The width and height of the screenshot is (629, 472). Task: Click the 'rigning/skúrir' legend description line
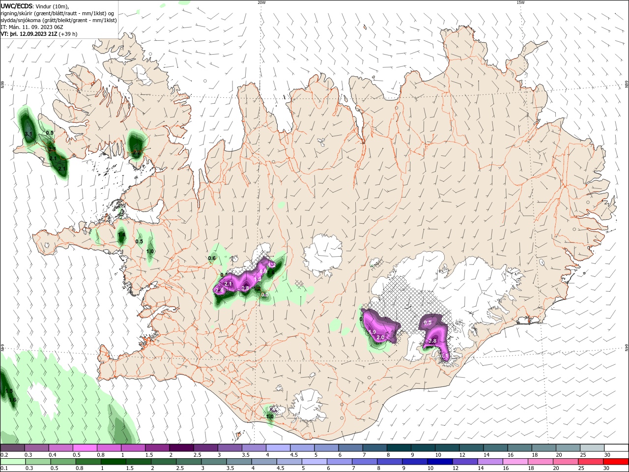[x=57, y=13]
